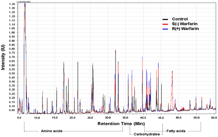Viewport: 218px width, 137px height.
Task: Click the y-axis tick label 0.75
Action: (x=12, y=53)
